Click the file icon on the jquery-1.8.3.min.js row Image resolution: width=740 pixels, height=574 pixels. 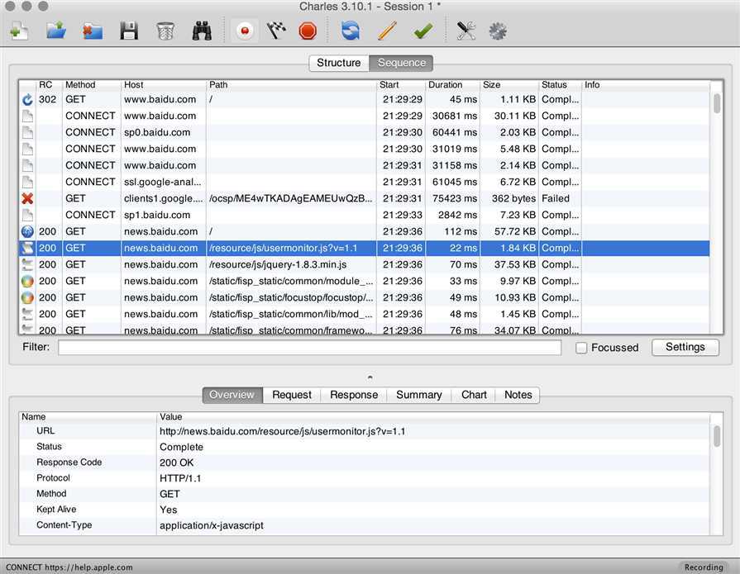click(x=27, y=264)
